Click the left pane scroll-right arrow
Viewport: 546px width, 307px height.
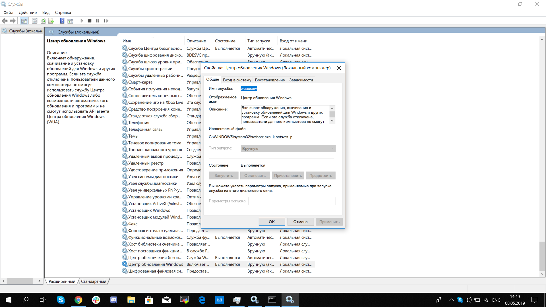(39, 281)
